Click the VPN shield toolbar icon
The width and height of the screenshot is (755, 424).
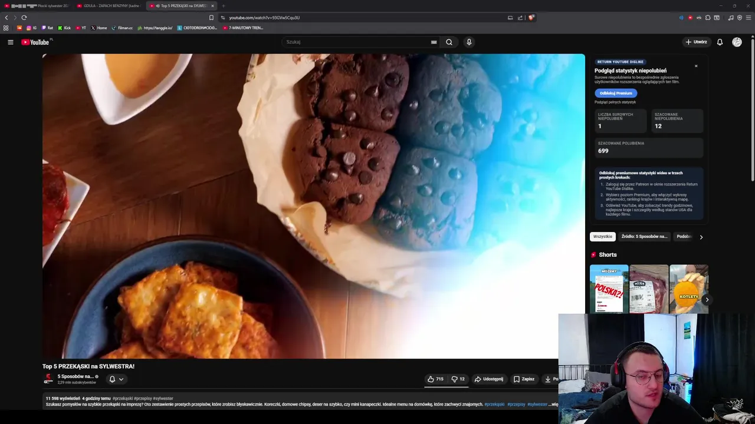(740, 18)
